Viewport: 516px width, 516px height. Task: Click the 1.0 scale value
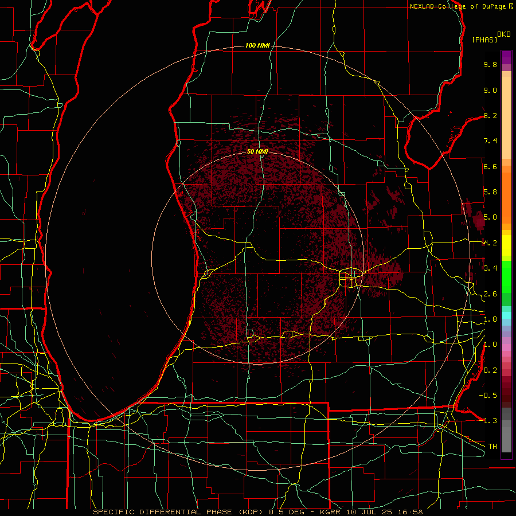[490, 345]
